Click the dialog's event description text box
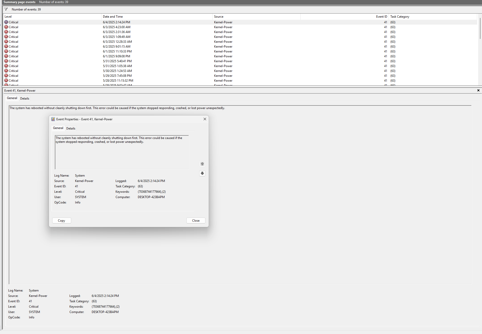 pos(122,152)
